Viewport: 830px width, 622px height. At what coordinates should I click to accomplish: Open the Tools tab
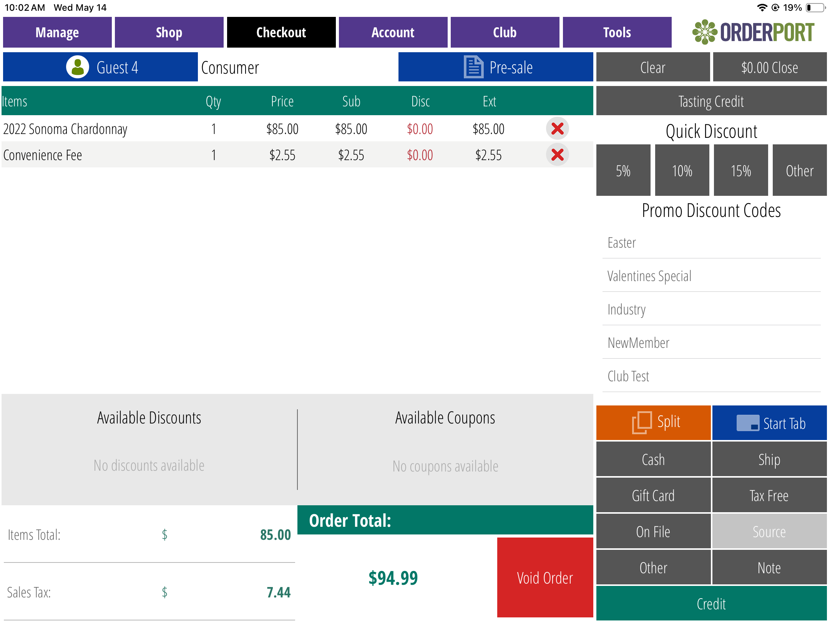click(x=617, y=32)
